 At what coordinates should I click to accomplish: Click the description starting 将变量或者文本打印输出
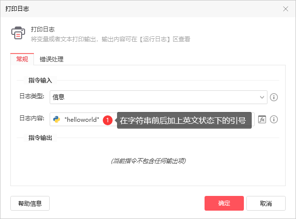click(111, 39)
